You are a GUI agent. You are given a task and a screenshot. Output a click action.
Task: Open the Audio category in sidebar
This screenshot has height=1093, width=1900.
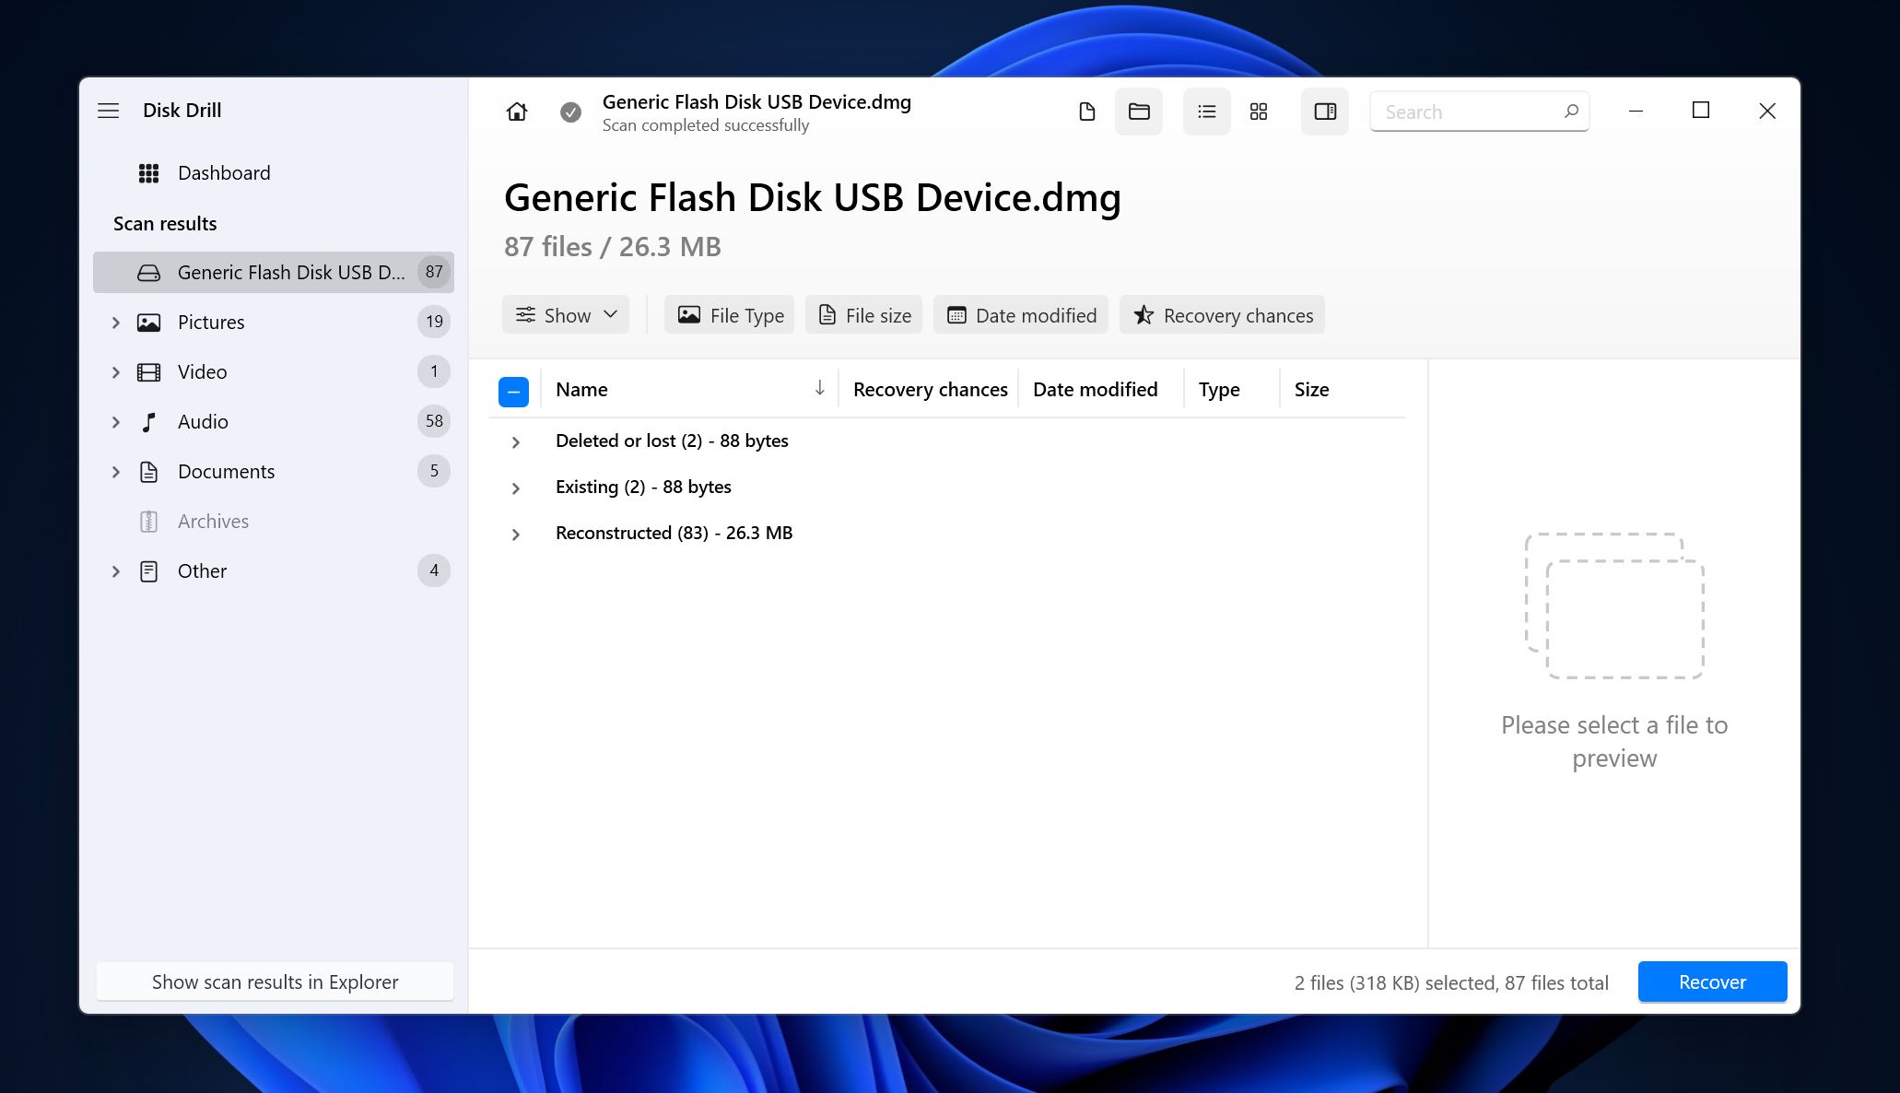(x=203, y=420)
